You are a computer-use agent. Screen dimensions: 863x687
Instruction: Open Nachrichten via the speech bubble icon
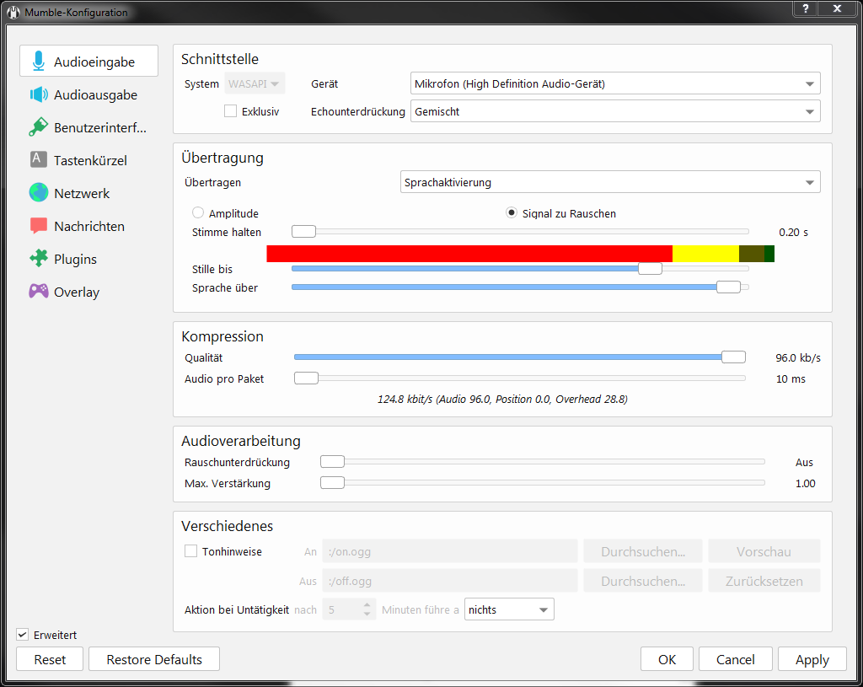point(38,226)
